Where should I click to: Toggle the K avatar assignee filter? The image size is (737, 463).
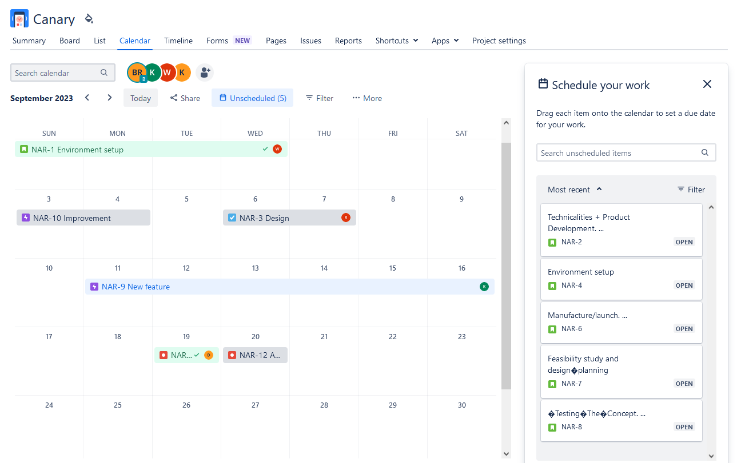152,73
